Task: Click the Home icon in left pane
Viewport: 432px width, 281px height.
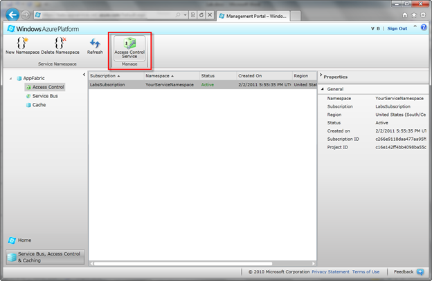Action: 12,240
